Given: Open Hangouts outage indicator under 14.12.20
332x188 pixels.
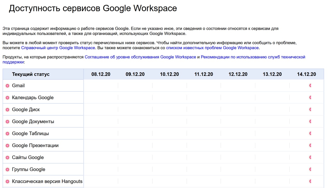Looking at the screenshot, I should point(310,181).
